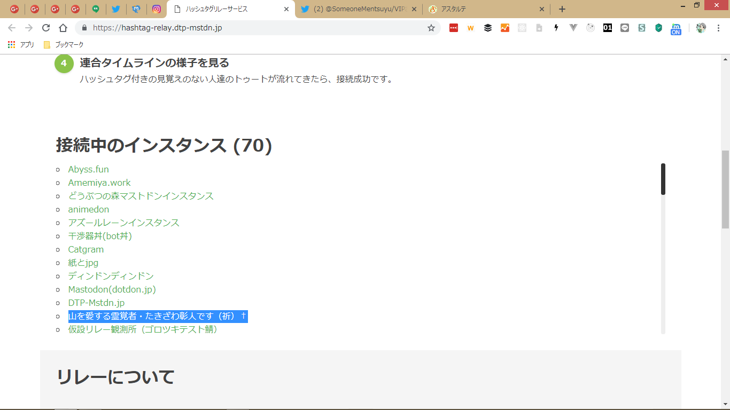Go to the browser home page
Viewport: 730px width, 410px height.
[x=63, y=28]
